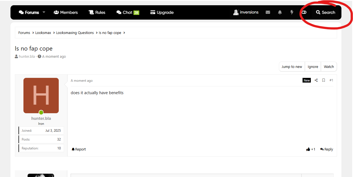Open the large H avatar of hunter.bla
Viewport: 353px width, 177px height.
[x=41, y=96]
